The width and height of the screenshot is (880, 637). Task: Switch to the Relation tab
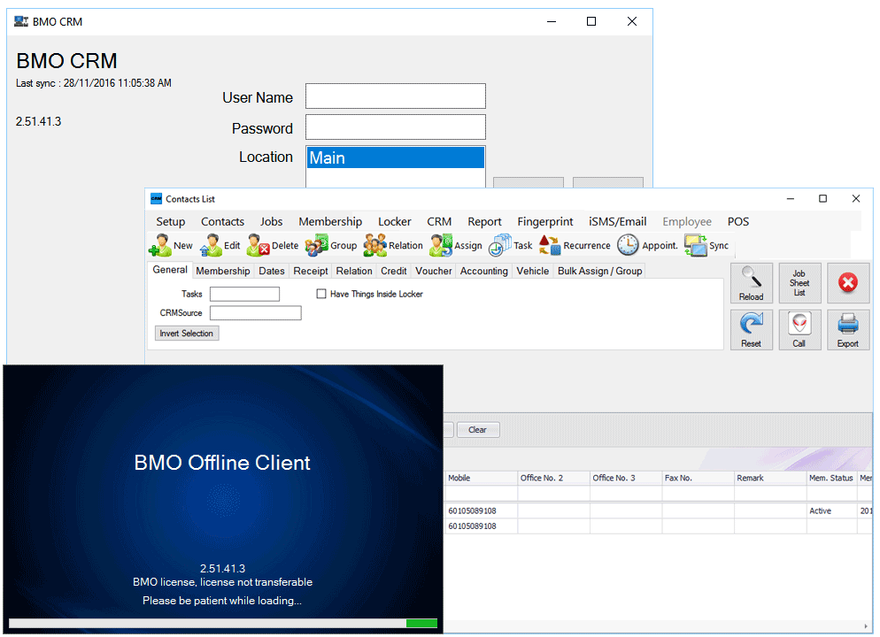(354, 271)
